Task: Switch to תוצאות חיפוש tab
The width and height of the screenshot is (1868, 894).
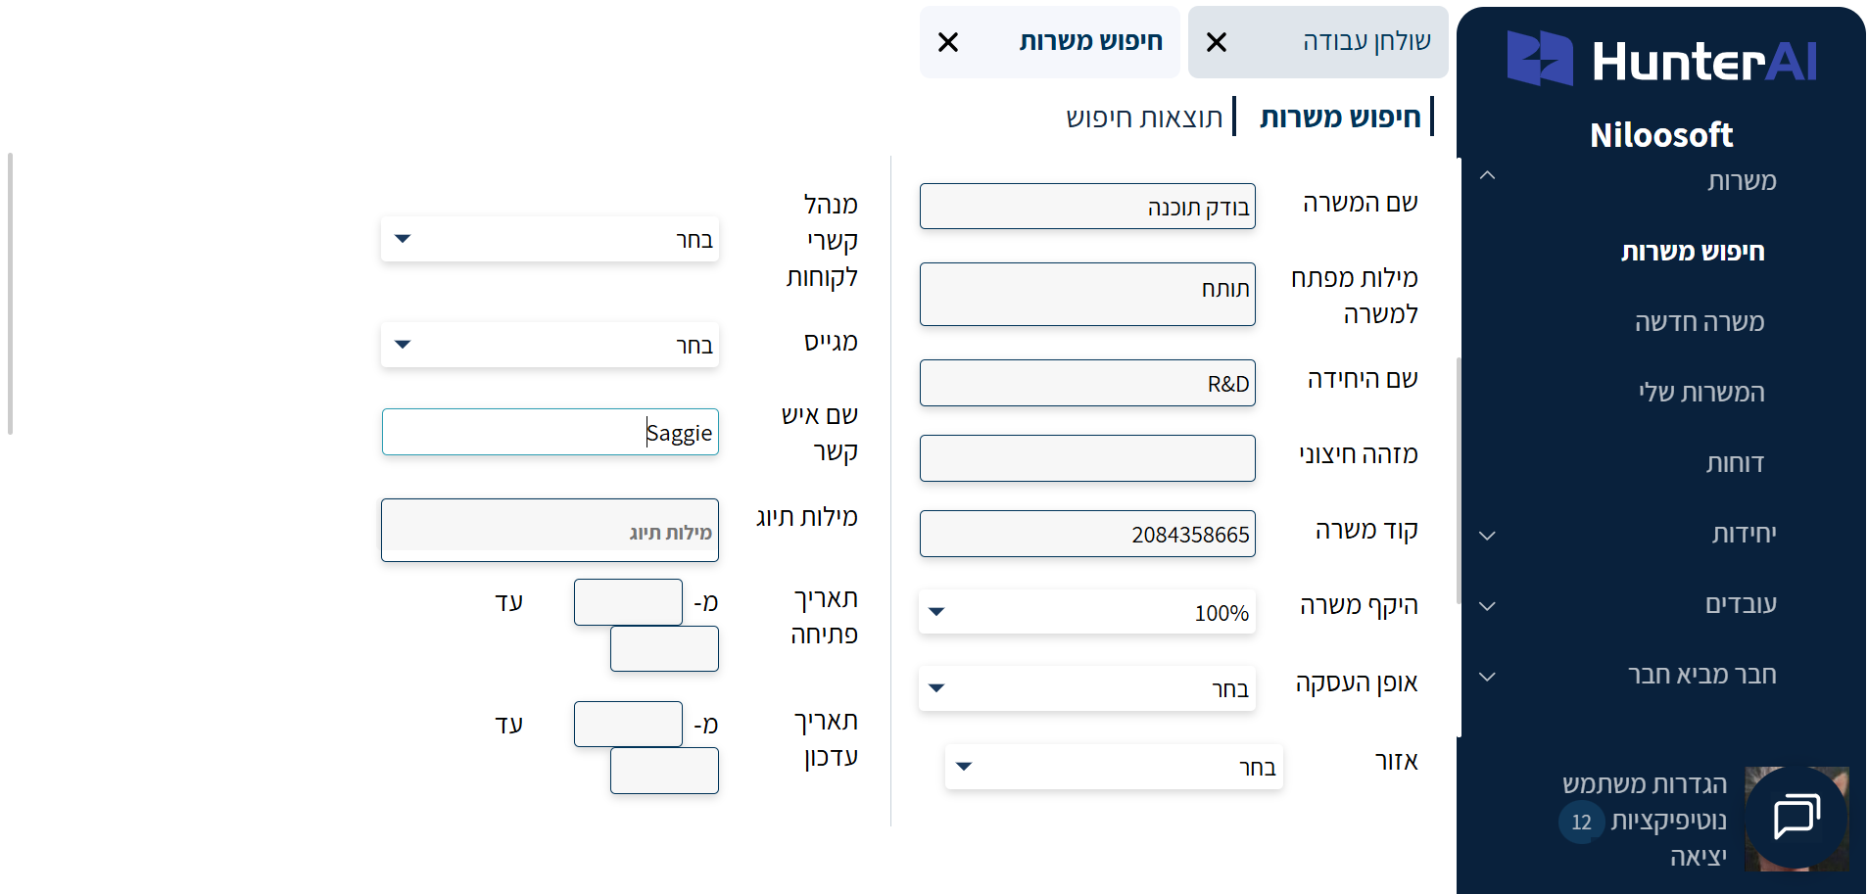Action: coord(1144,118)
